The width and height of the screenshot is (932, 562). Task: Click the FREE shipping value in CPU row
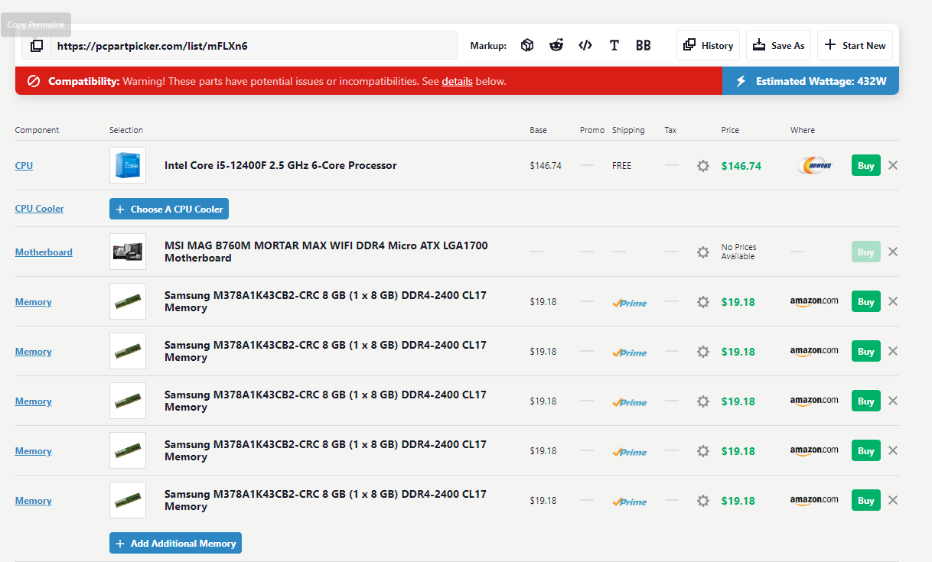point(622,165)
